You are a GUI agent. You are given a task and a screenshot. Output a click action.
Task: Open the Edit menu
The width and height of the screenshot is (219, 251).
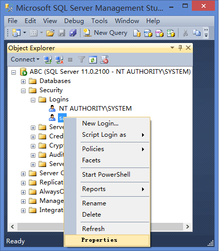(x=30, y=21)
